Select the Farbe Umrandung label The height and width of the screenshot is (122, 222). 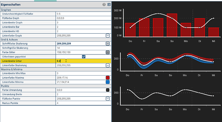tap(12, 90)
